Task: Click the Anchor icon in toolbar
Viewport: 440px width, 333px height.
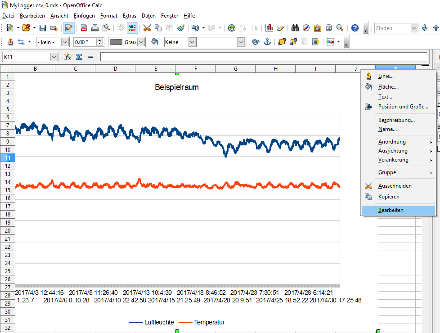Action: click(267, 42)
